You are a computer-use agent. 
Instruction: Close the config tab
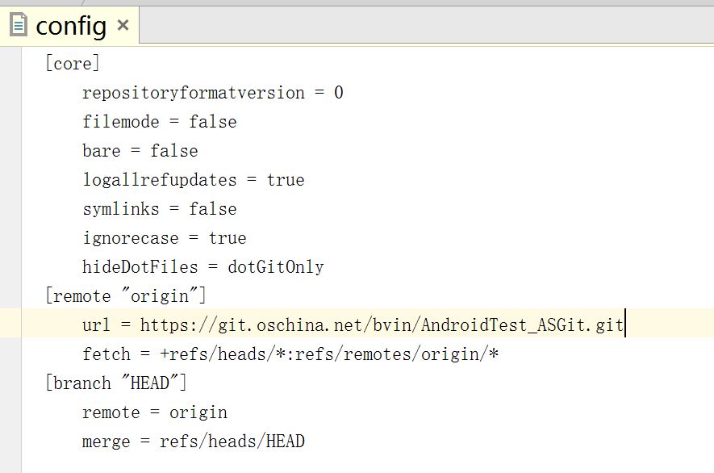click(123, 25)
